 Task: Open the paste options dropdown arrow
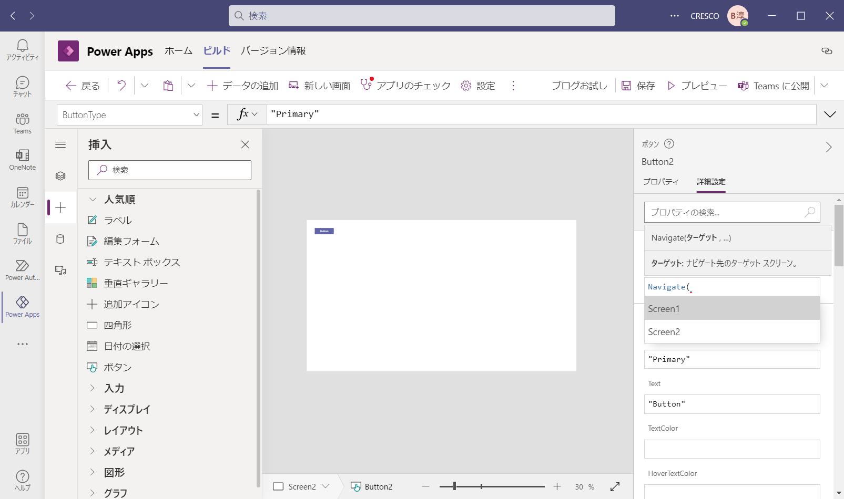(191, 86)
